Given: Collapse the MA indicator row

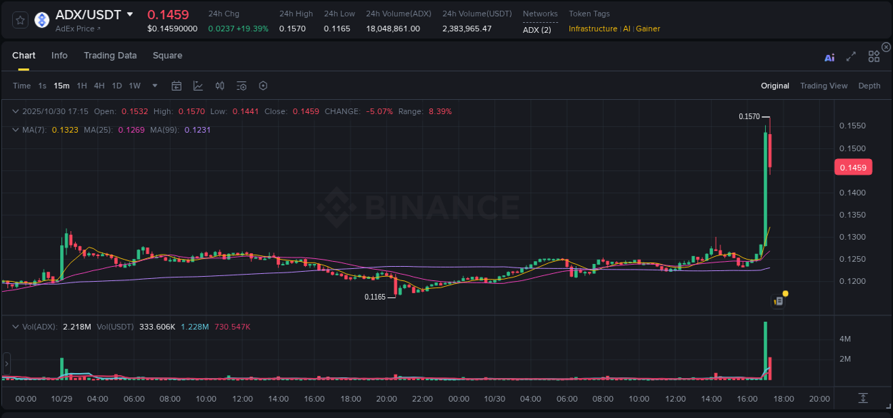Looking at the screenshot, I should click(15, 129).
